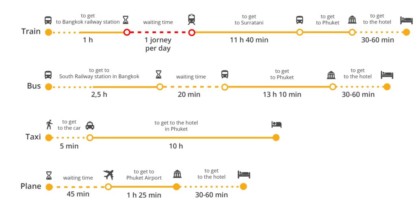Select the Bus route label
The width and height of the screenshot is (416, 216).
(34, 86)
